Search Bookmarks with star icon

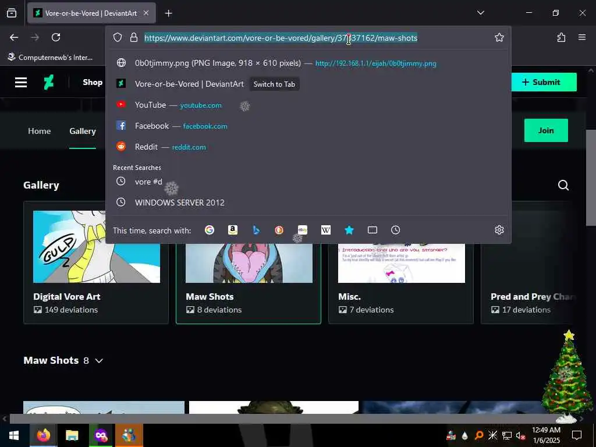[349, 230]
